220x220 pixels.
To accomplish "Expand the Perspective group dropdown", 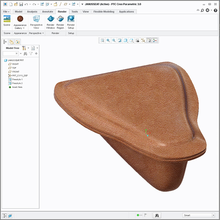I will [36, 33].
